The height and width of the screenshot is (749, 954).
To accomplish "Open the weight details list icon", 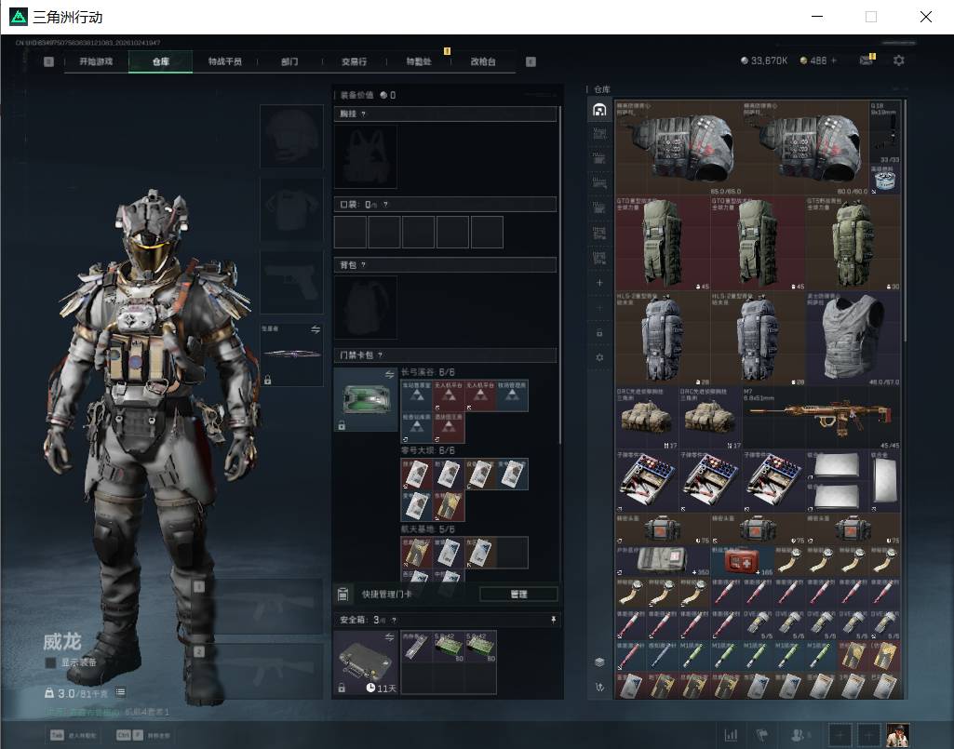I will pyautogui.click(x=120, y=692).
